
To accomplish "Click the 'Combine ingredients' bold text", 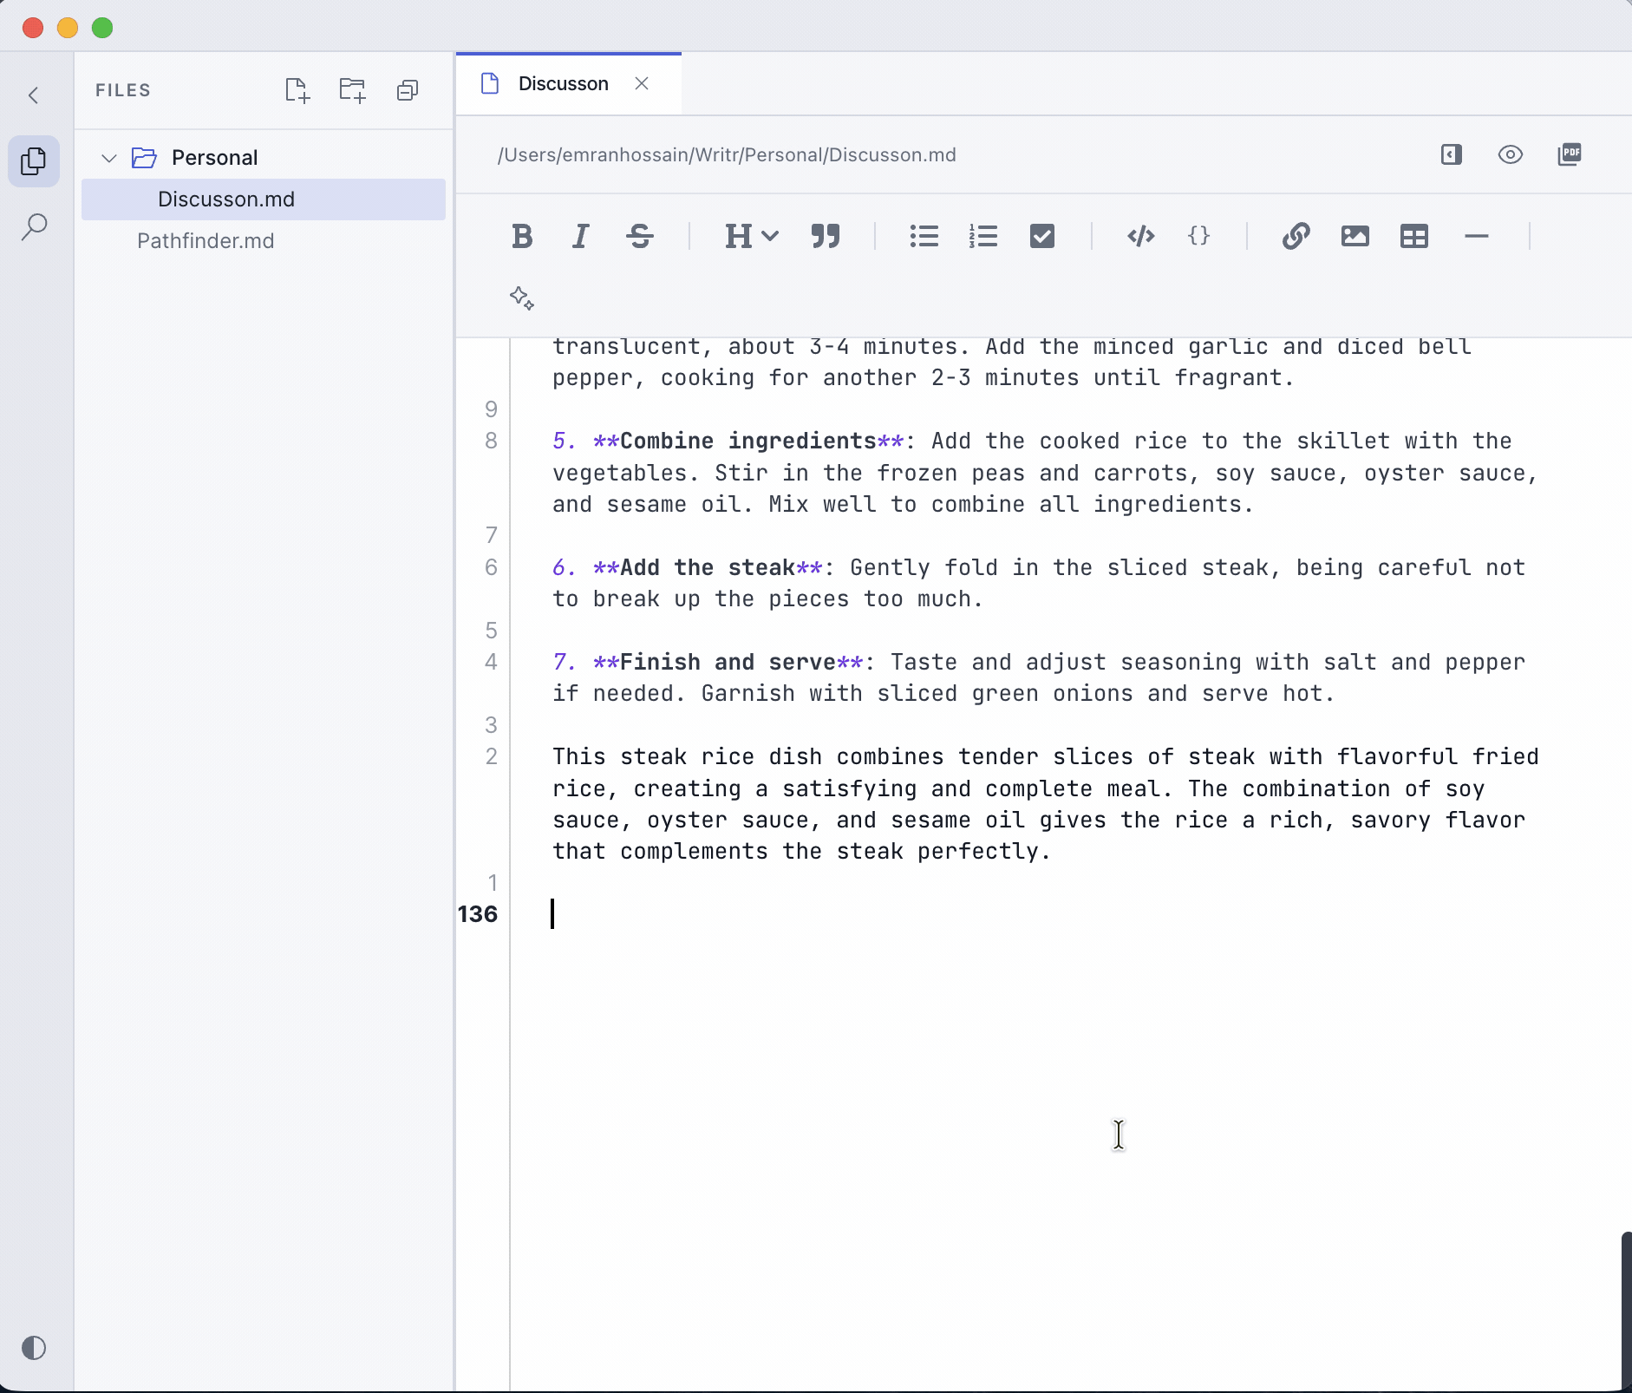I will 748,441.
